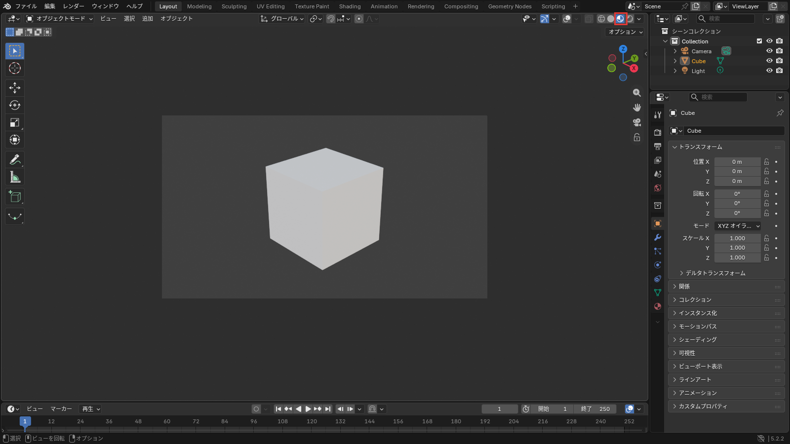The height and width of the screenshot is (444, 790).
Task: Click the 終了 end frame field
Action: pos(595,409)
